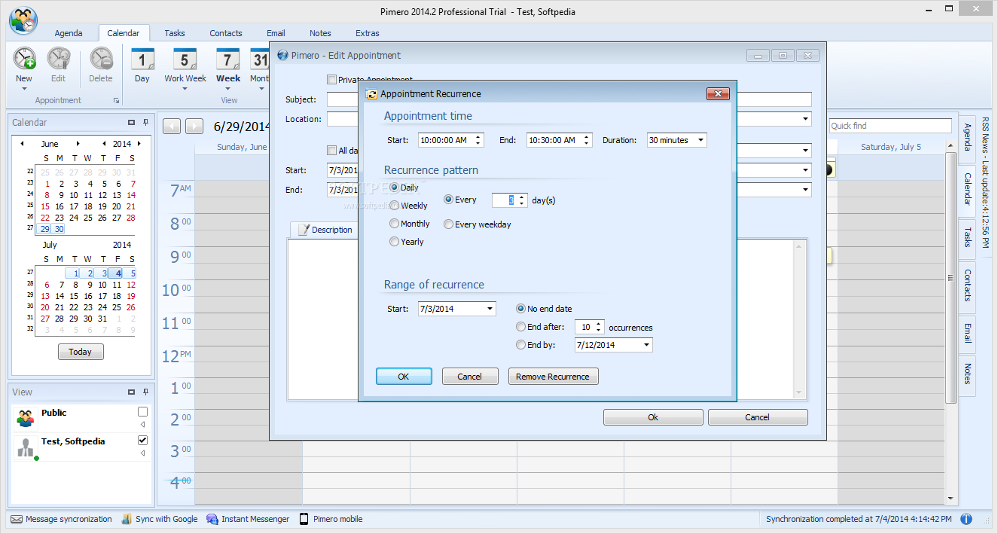
Task: Select the Edit appointment ribbon icon
Action: (x=58, y=60)
